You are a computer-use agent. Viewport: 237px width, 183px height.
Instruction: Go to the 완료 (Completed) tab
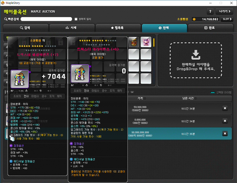tap(211, 28)
